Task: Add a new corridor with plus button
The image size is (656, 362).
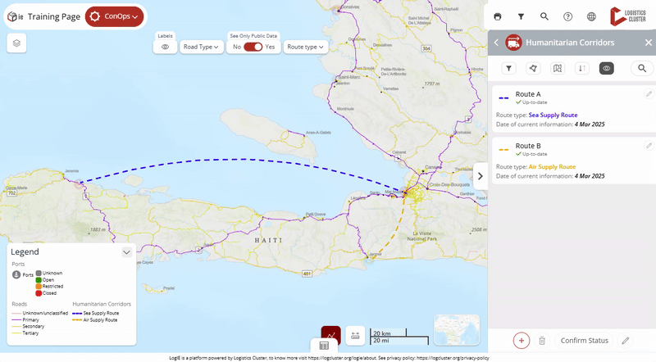Action: [522, 341]
